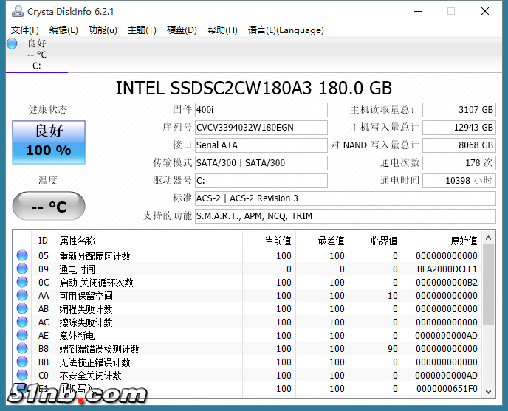Click raw value 0000000651F0
Viewport: 508px width, 411px height.
447,389
